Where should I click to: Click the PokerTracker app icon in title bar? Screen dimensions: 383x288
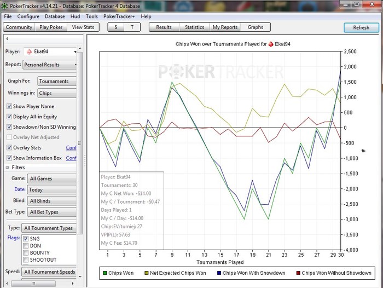[x=4, y=6]
